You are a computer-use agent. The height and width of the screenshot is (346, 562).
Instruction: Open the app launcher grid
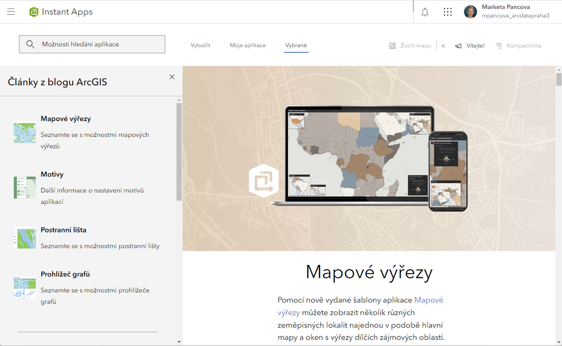coord(448,12)
